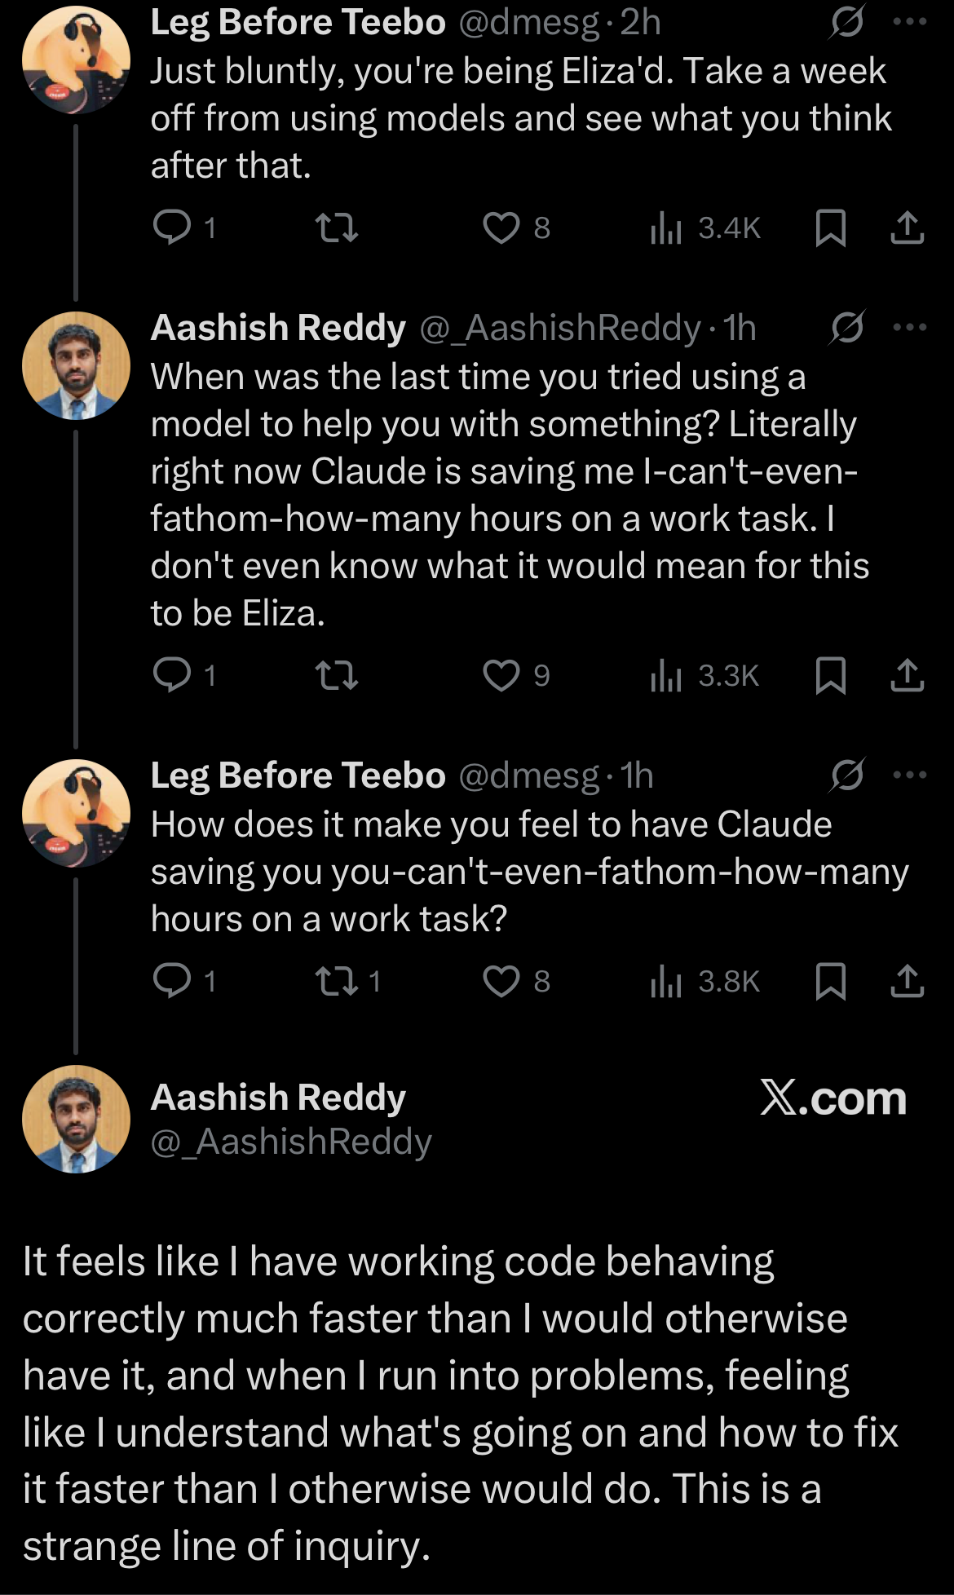Click the X.com logo
The width and height of the screenshot is (954, 1595).
833,1098
